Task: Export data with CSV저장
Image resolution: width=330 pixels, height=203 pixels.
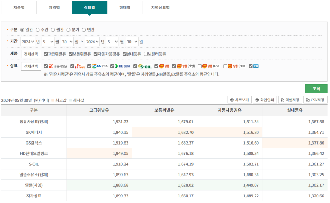Action: (315, 100)
